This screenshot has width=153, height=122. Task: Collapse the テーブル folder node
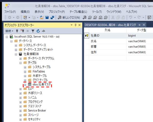[x=21, y=63]
